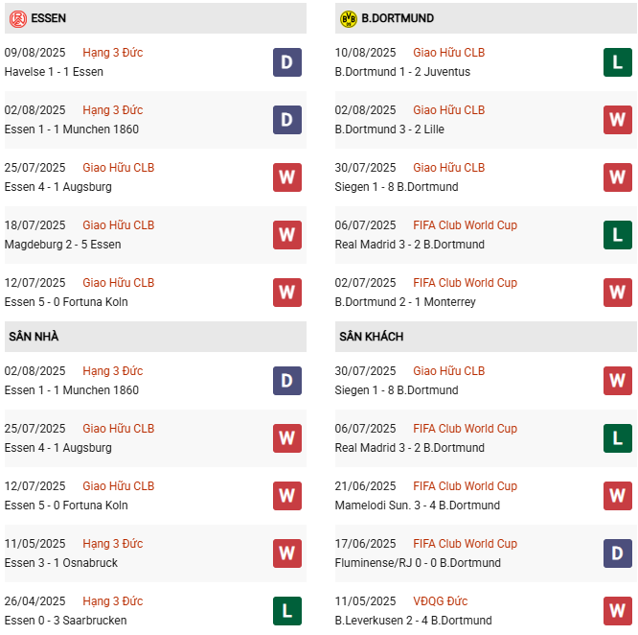The width and height of the screenshot is (638, 635).
Task: Click the Borussia Dortmund club logo
Action: click(348, 18)
